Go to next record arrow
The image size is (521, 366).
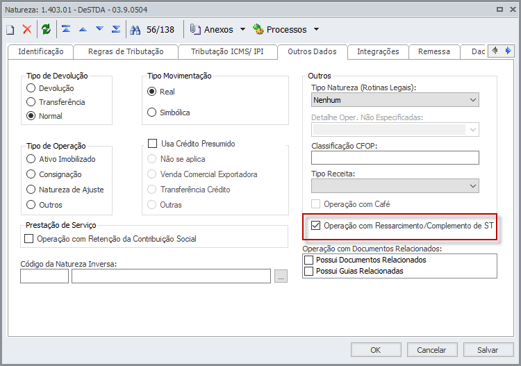(x=99, y=29)
